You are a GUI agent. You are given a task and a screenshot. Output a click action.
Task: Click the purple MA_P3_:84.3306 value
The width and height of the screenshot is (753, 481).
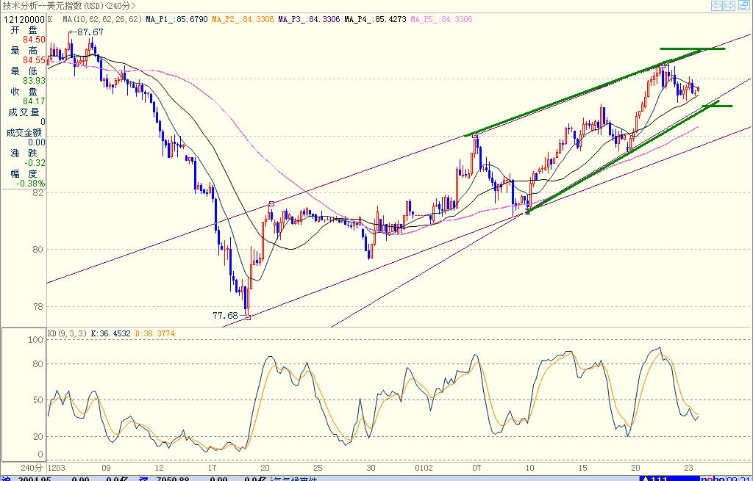(310, 20)
